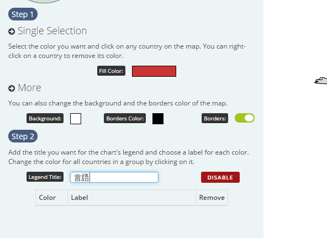The height and width of the screenshot is (238, 327).
Task: Click the Borders label tag
Action: 215,118
